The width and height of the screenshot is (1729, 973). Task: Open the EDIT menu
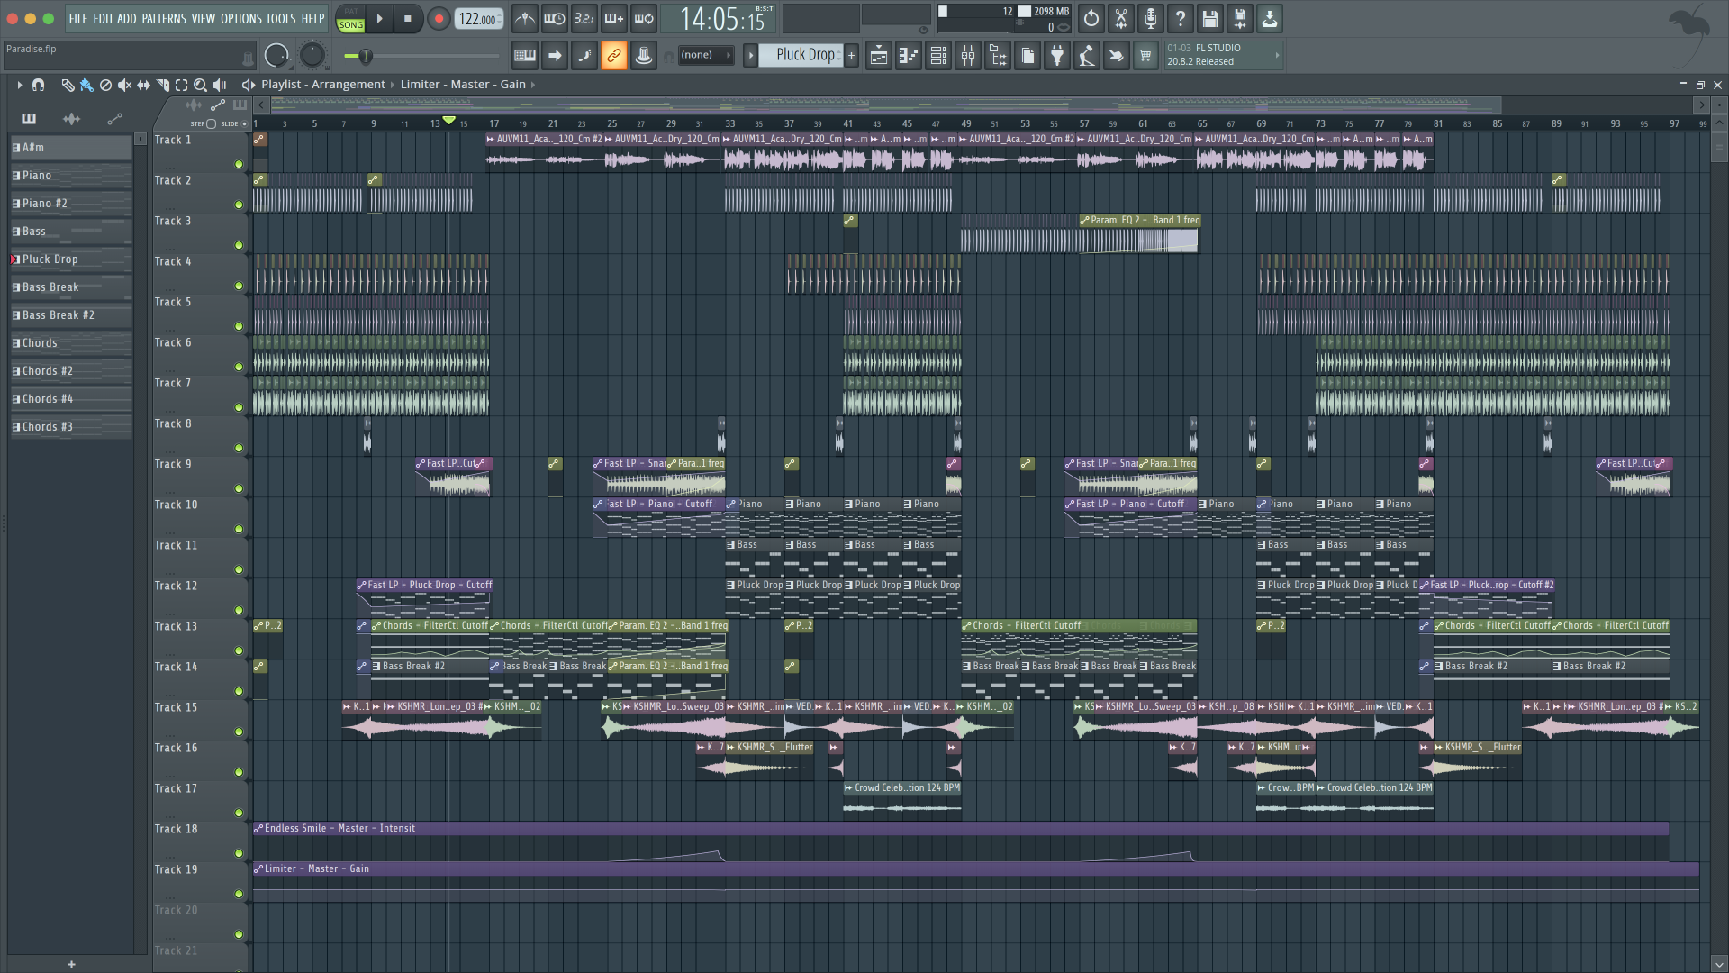[103, 18]
